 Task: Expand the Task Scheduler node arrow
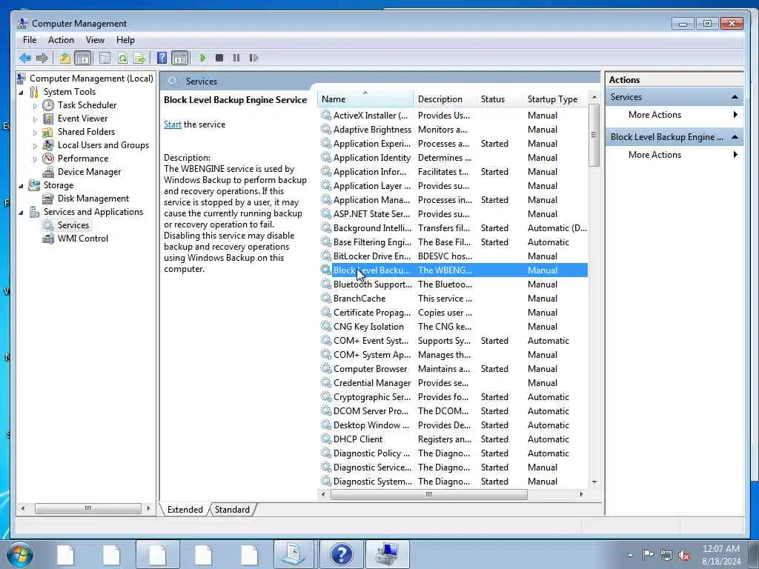[35, 105]
